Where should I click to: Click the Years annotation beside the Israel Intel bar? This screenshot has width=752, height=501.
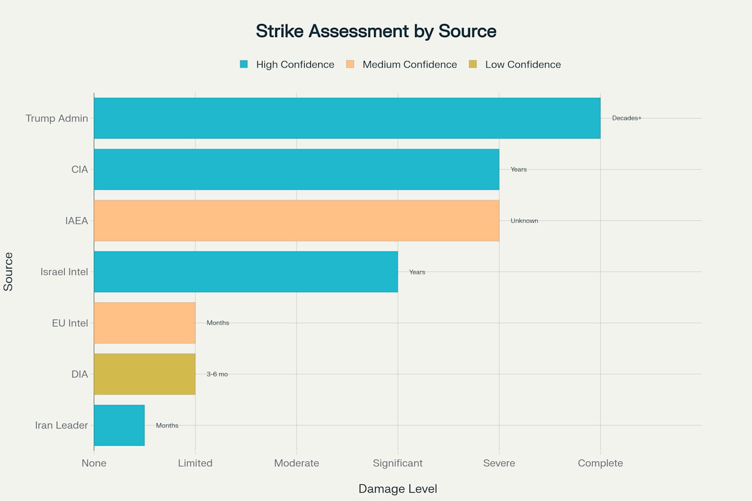click(417, 272)
